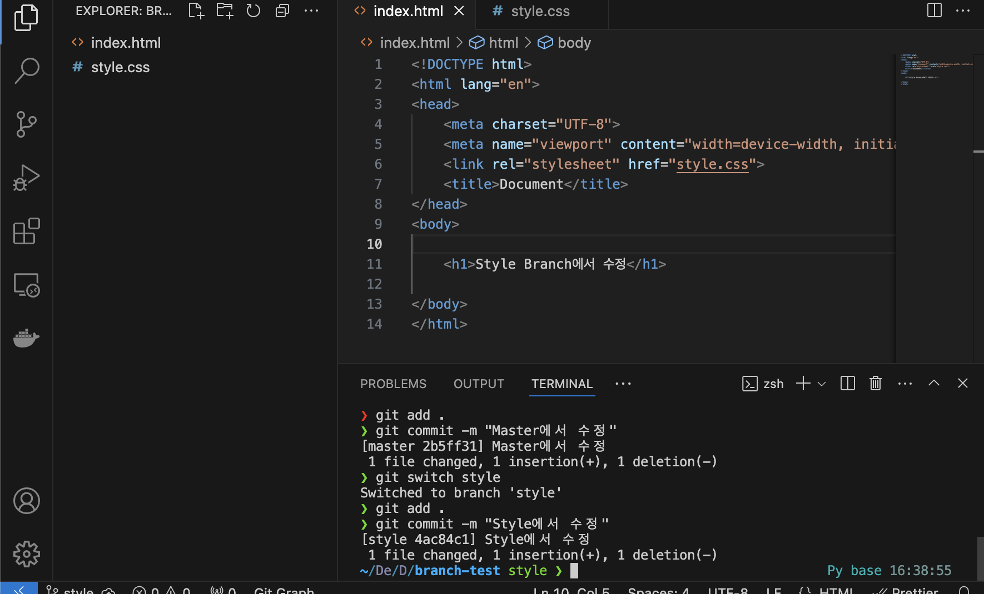Switch to the style.css editor tab
984x594 pixels.
(541, 11)
